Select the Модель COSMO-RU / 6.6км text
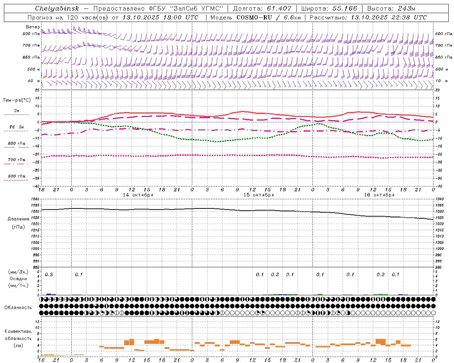The height and width of the screenshot is (363, 454). pos(255,17)
